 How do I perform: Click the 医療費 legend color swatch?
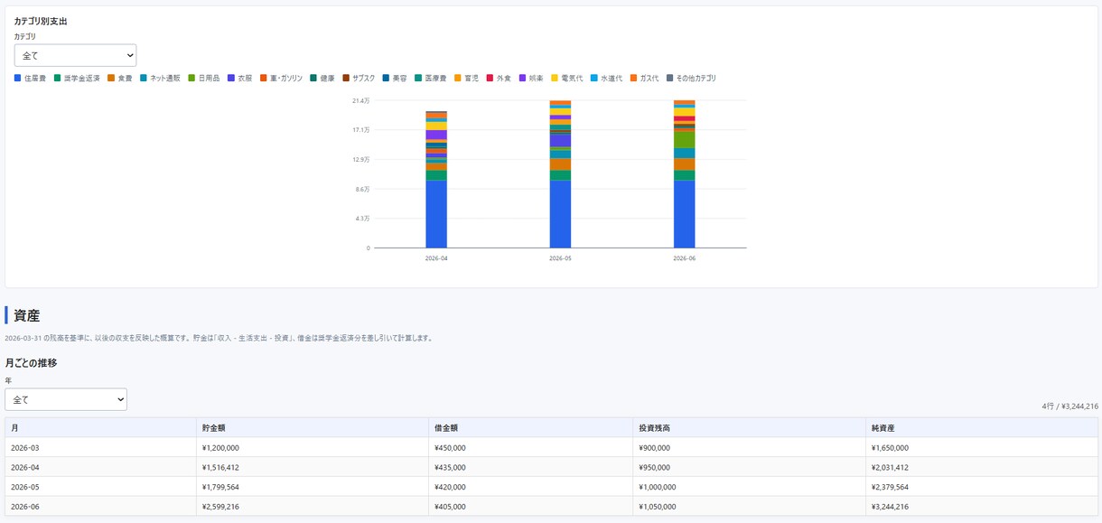coord(418,79)
